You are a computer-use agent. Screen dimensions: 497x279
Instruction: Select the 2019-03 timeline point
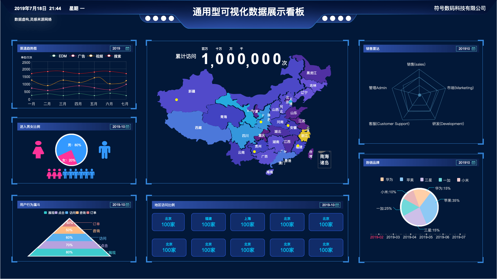coord(393,237)
